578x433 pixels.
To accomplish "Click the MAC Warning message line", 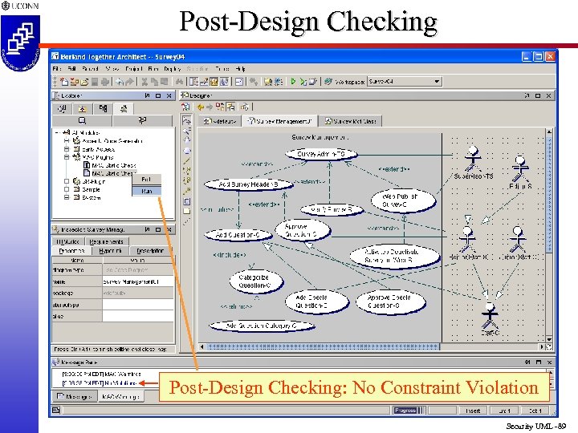I will pyautogui.click(x=101, y=374).
